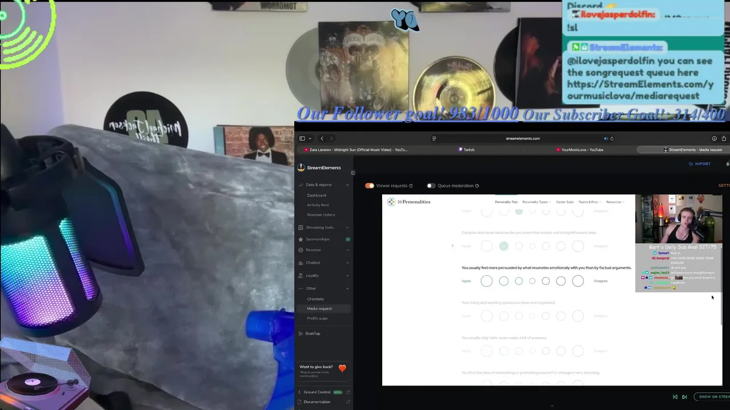Open Chatstats under Other
This screenshot has height=410, width=730.
tap(315, 299)
